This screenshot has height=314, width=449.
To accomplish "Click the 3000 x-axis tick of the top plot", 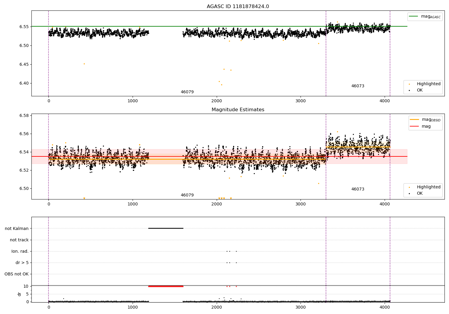I will (301, 101).
